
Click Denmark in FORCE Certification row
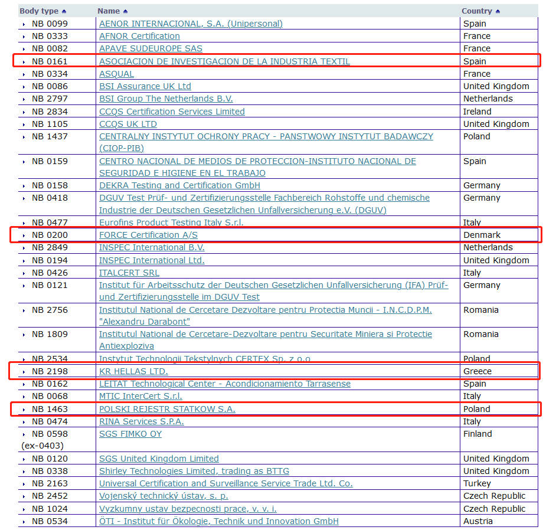coord(482,235)
